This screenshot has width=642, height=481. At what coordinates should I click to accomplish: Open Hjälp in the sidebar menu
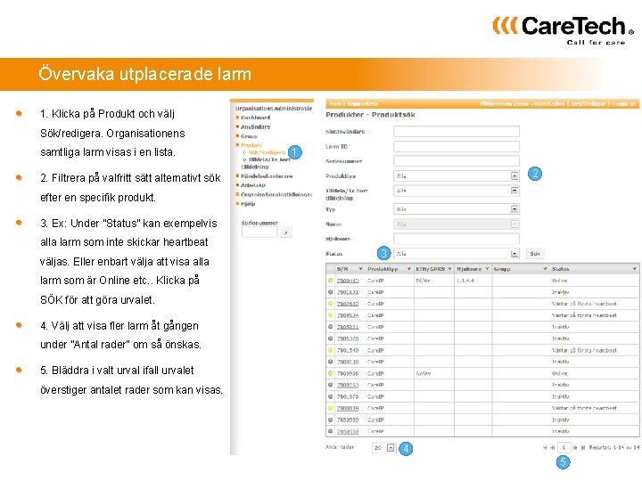tap(248, 204)
